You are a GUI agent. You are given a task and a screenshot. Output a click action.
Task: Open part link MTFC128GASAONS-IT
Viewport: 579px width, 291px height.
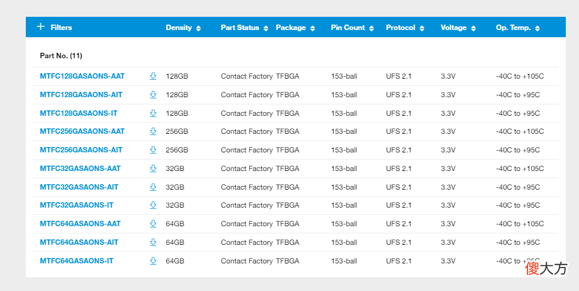coord(79,113)
